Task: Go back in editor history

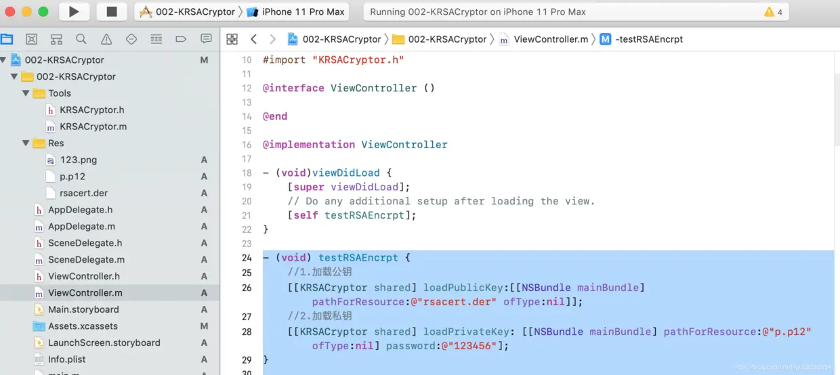Action: (253, 39)
